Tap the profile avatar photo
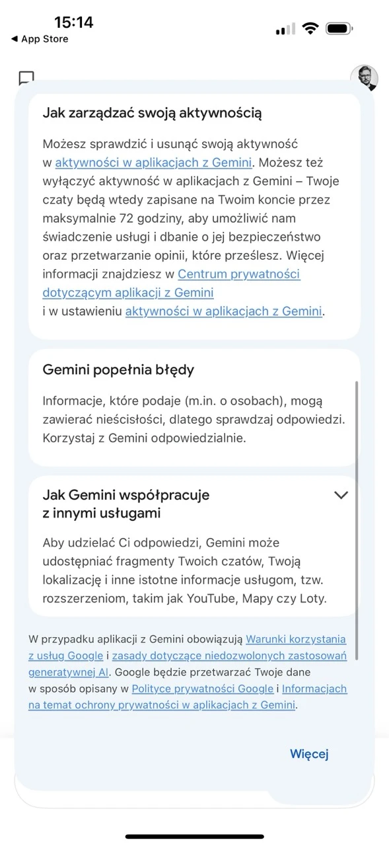This screenshot has width=389, height=846. (x=364, y=78)
